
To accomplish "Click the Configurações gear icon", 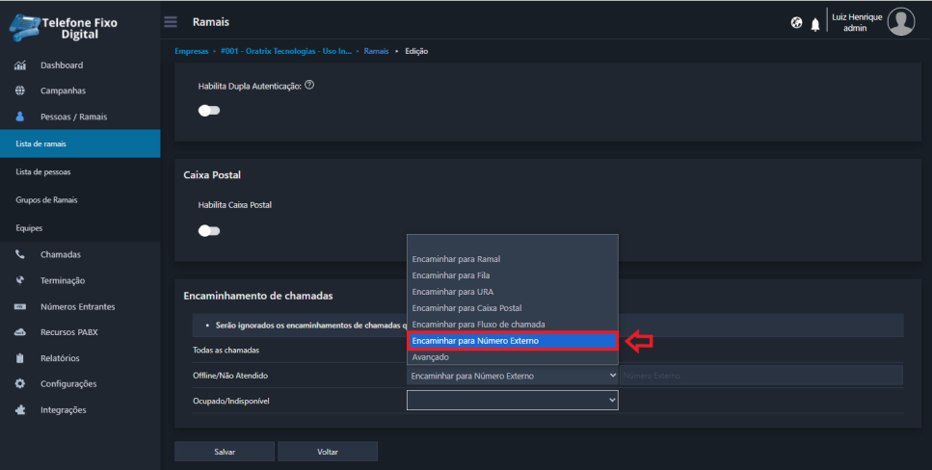I will coord(20,383).
